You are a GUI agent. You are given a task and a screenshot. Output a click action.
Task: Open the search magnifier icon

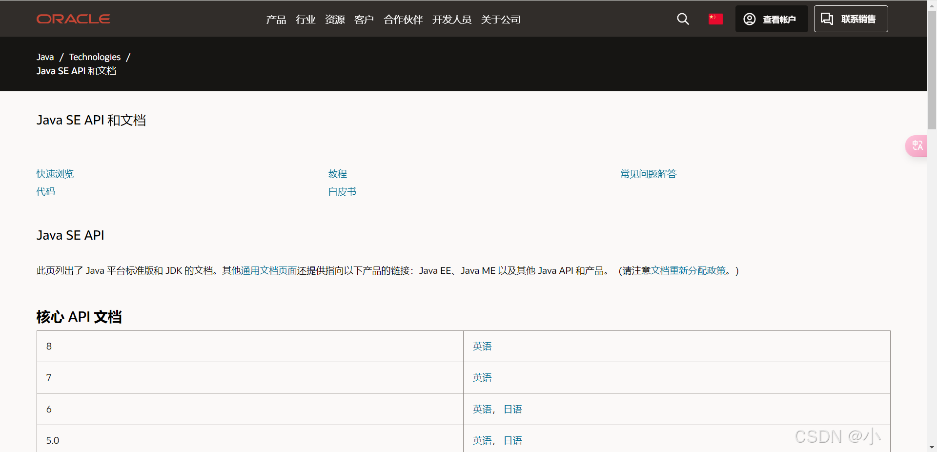[683, 19]
